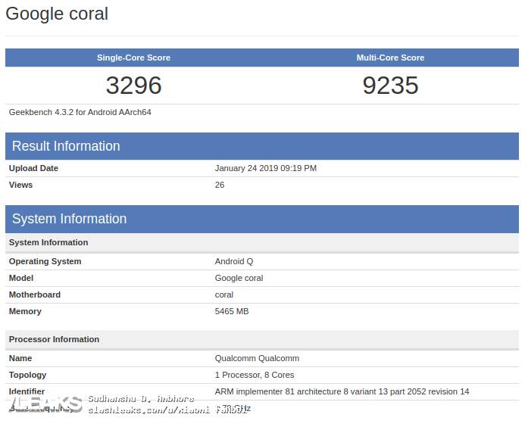Image resolution: width=525 pixels, height=427 pixels.
Task: Select the Identifier label
Action: [x=27, y=391]
